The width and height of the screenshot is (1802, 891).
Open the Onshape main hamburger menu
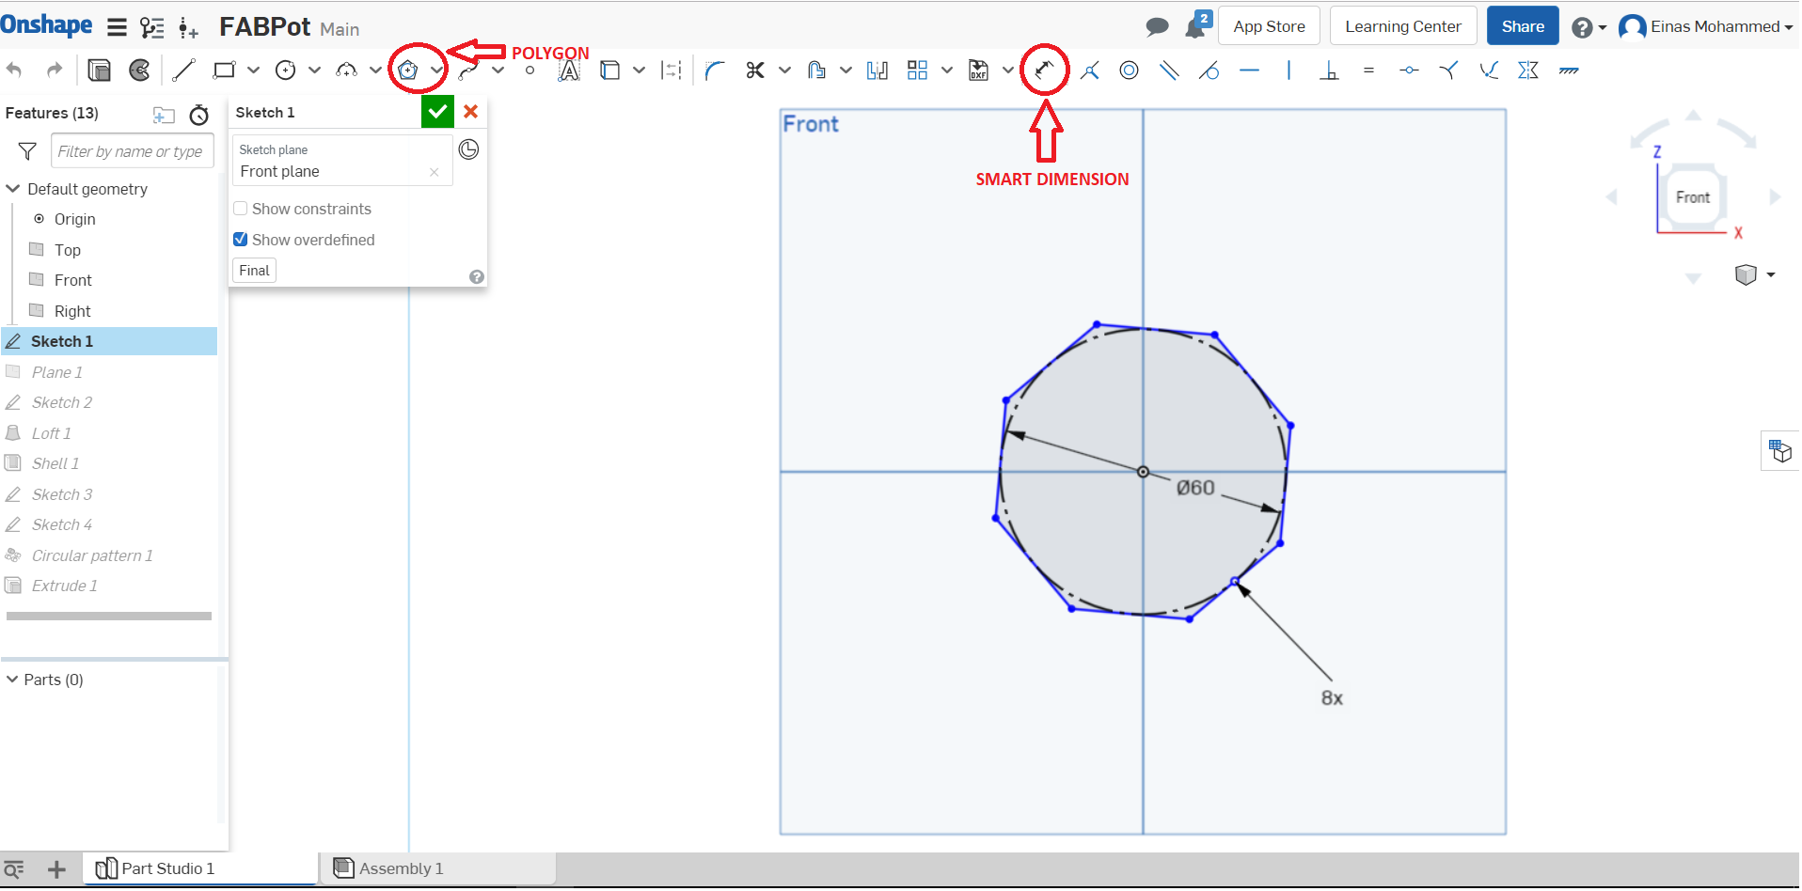(117, 27)
